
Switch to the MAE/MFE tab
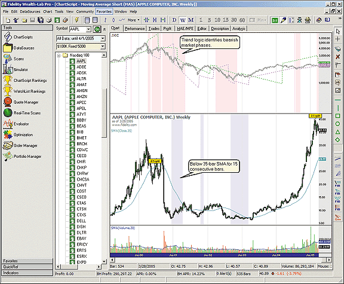coord(185,29)
